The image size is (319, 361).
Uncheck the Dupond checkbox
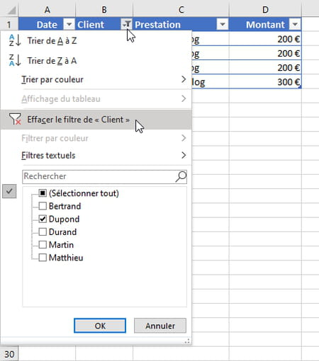[x=43, y=219]
